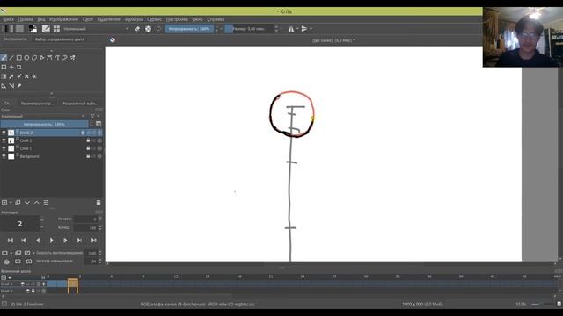Open the add layer dropdown arrow
The image size is (563, 316).
coord(11,203)
